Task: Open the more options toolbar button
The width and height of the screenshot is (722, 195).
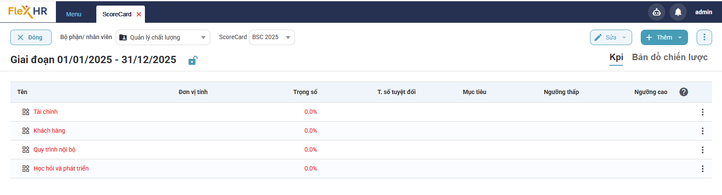Action: tap(704, 37)
